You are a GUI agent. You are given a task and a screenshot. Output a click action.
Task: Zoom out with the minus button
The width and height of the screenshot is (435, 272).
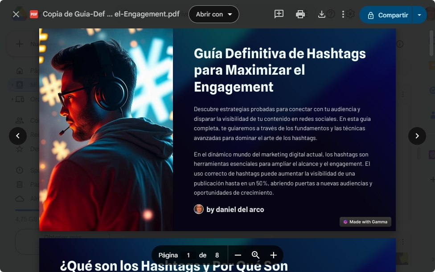pyautogui.click(x=238, y=255)
